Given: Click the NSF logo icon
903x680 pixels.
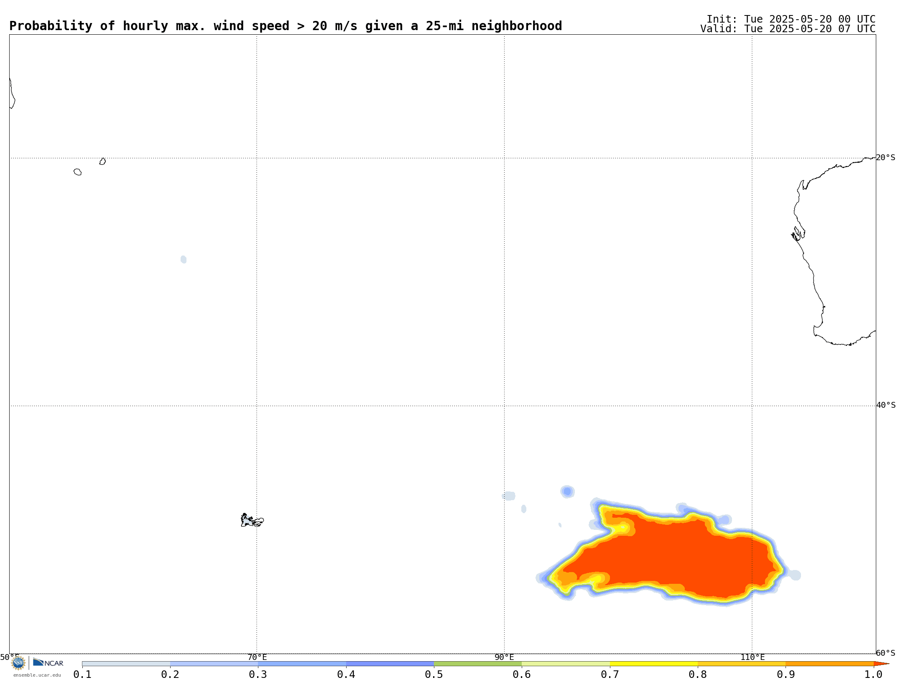Looking at the screenshot, I should coord(18,663).
